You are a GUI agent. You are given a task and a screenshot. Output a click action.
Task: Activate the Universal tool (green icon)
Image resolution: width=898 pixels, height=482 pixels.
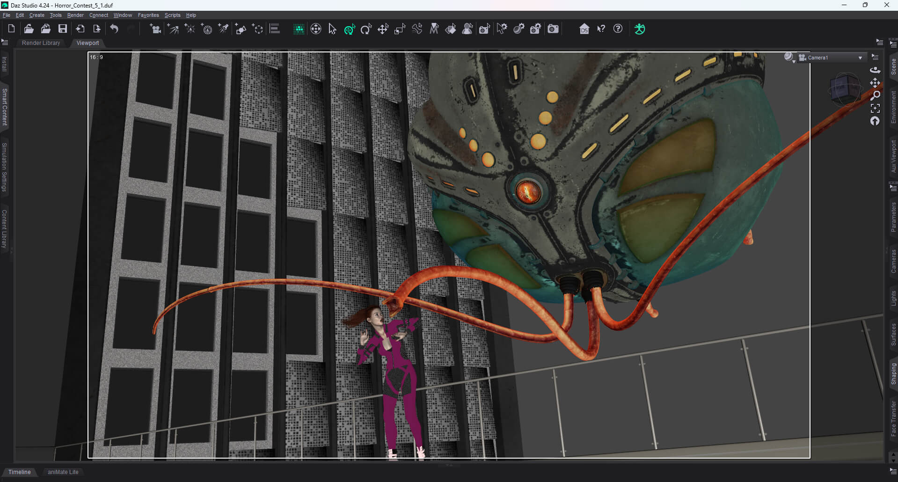click(350, 29)
